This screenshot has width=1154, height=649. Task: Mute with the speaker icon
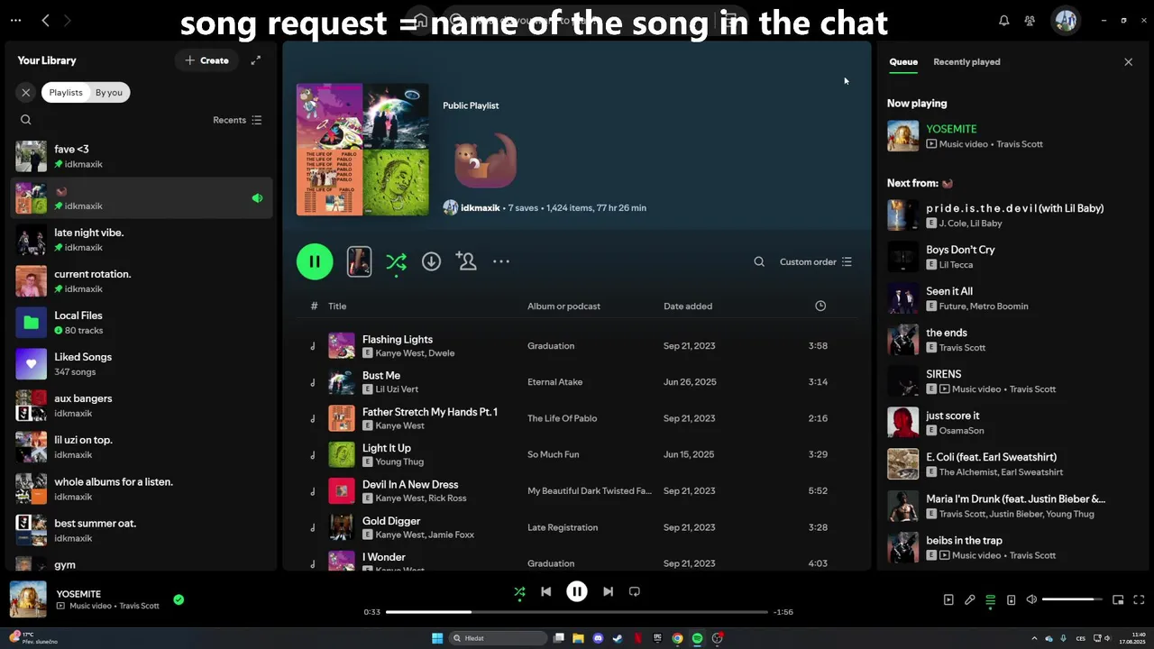(x=1031, y=599)
